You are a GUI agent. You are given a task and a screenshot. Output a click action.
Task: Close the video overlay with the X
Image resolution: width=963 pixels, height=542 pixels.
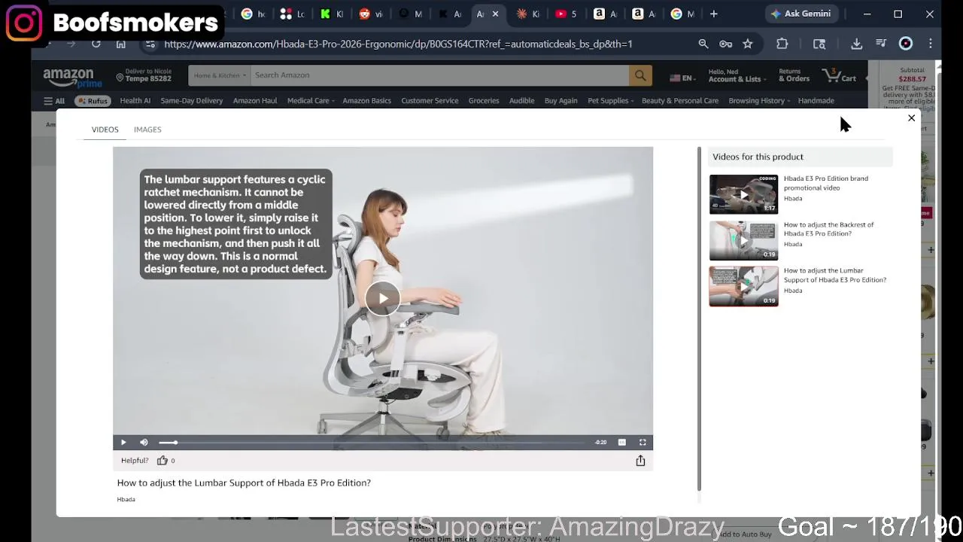[x=911, y=118]
